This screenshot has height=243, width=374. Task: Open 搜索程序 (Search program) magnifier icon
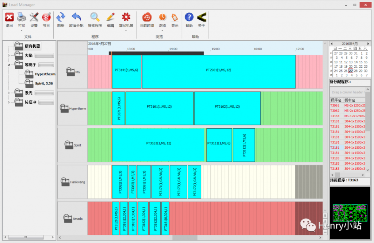(x=95, y=17)
